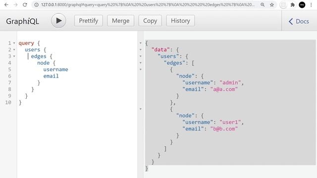Viewport: 317px width, 178px height.
Task: Collapse the second edge object in results
Action: click(x=141, y=109)
